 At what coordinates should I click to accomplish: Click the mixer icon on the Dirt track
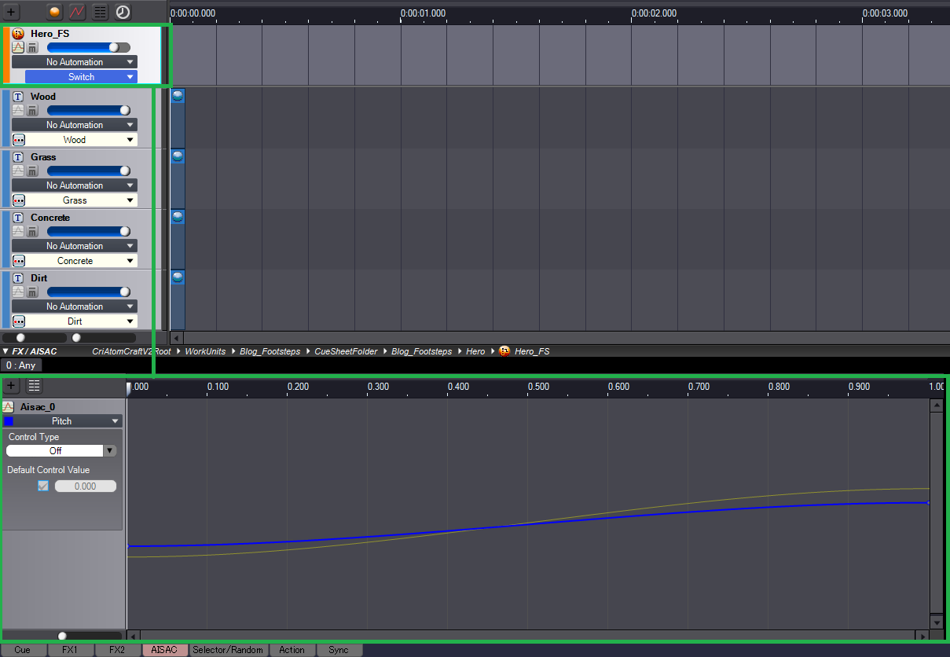pyautogui.click(x=32, y=292)
